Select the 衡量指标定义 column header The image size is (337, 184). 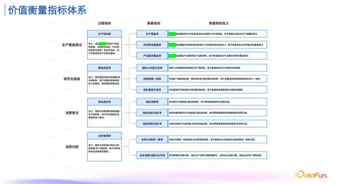click(x=219, y=23)
